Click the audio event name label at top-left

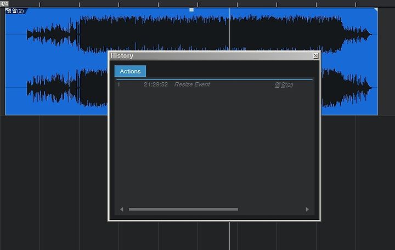tap(15, 11)
